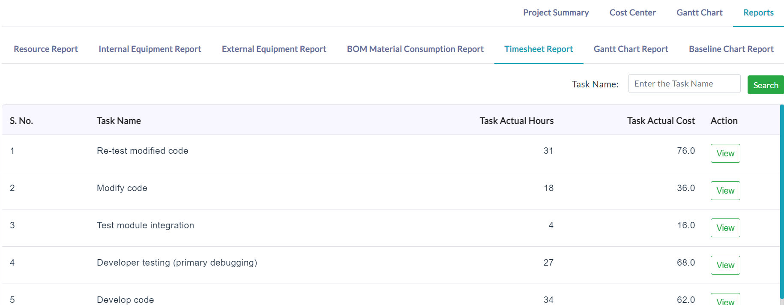Click the table's vertical scrollbar
The image size is (784, 305).
(x=782, y=201)
